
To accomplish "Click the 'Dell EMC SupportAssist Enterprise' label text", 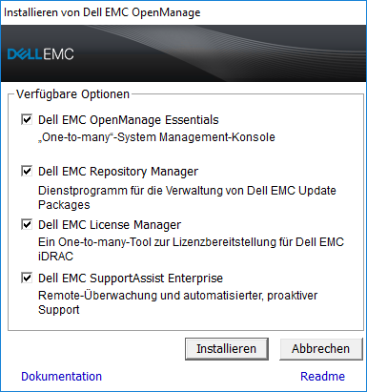I will click(x=131, y=279).
